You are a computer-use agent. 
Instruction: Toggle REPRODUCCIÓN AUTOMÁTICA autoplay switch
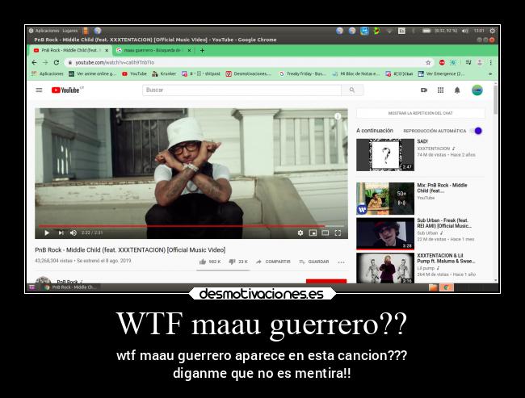coord(476,131)
